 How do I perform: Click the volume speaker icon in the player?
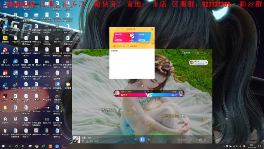(191, 139)
